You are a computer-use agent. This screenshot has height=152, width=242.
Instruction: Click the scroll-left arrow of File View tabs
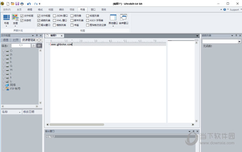coord(38,40)
